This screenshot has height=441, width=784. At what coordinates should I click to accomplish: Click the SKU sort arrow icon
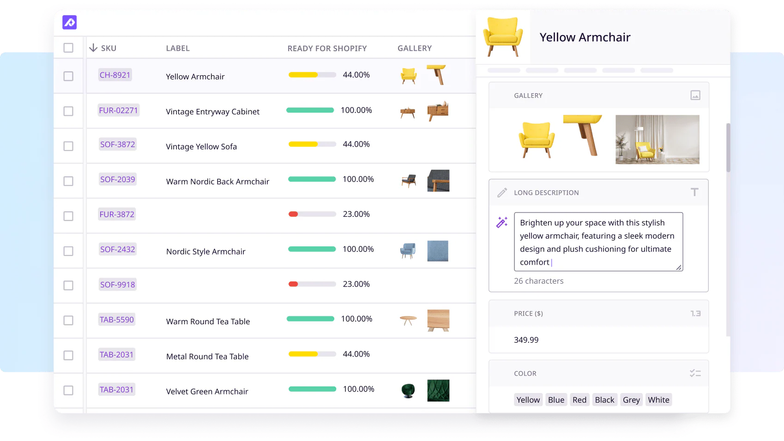[93, 48]
